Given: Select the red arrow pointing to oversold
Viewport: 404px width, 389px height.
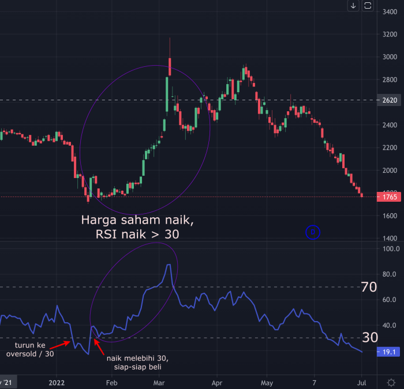Looking at the screenshot, I should (60, 345).
